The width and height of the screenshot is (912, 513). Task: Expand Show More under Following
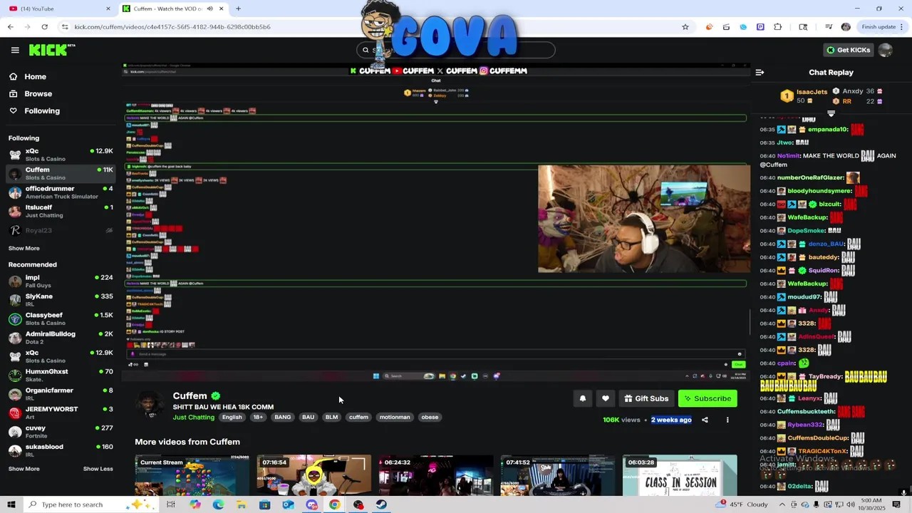(x=24, y=248)
